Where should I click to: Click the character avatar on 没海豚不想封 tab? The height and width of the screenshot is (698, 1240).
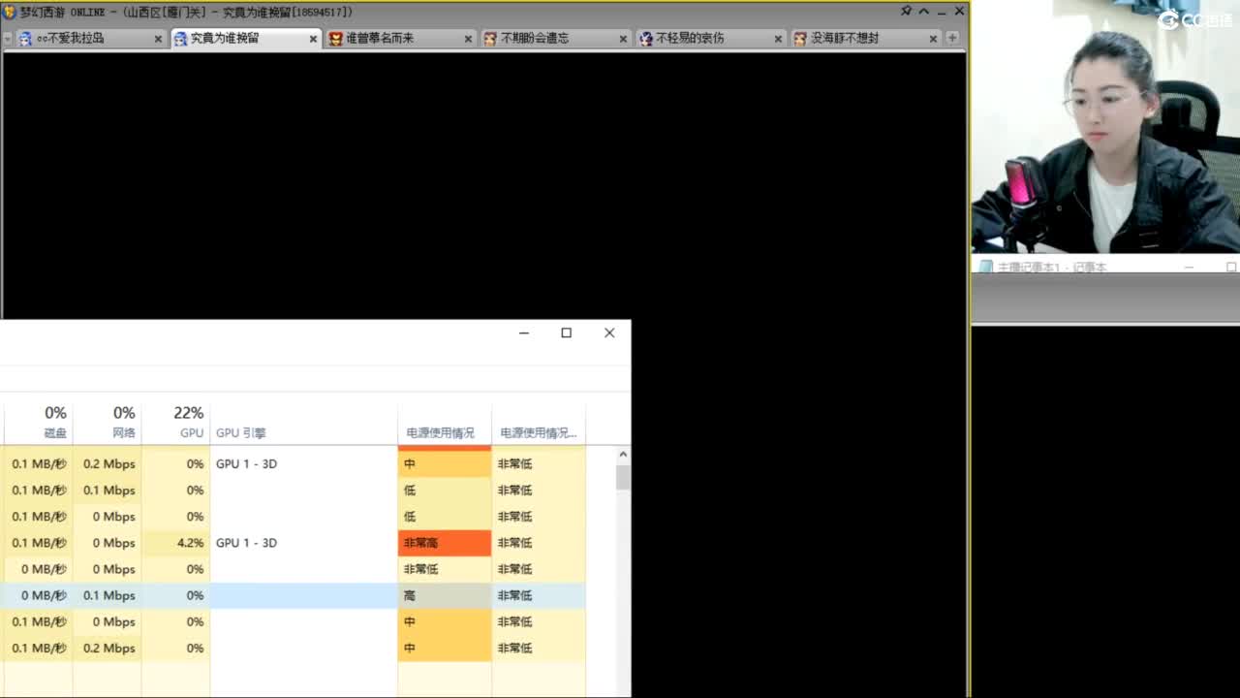(x=800, y=39)
